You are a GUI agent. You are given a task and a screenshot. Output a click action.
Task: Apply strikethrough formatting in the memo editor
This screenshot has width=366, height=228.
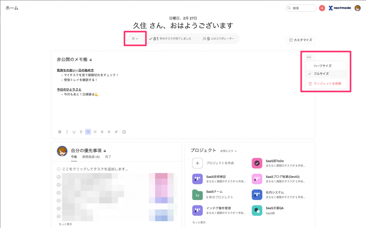(80, 132)
